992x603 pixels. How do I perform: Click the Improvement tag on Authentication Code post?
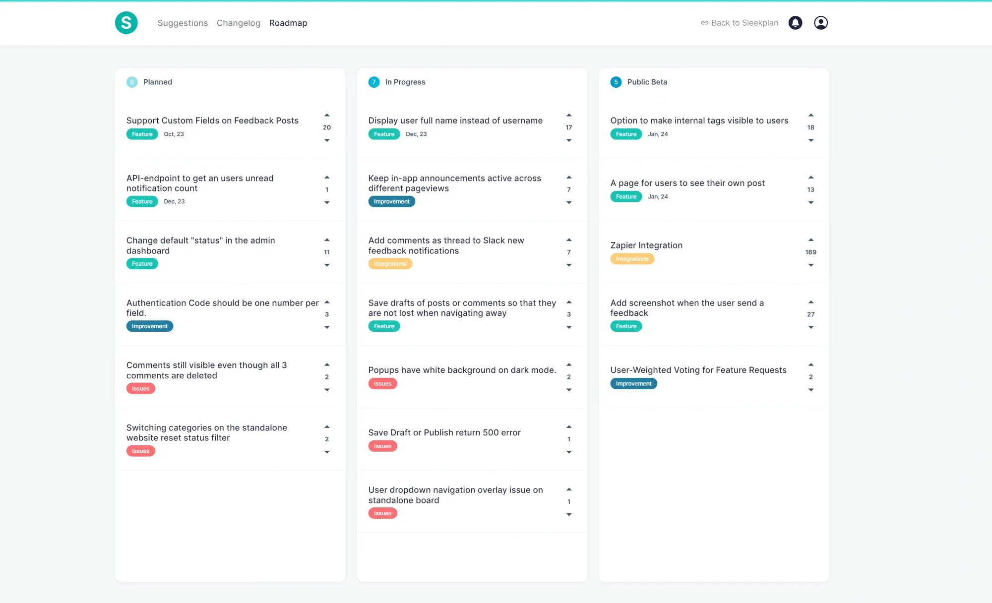(x=149, y=326)
